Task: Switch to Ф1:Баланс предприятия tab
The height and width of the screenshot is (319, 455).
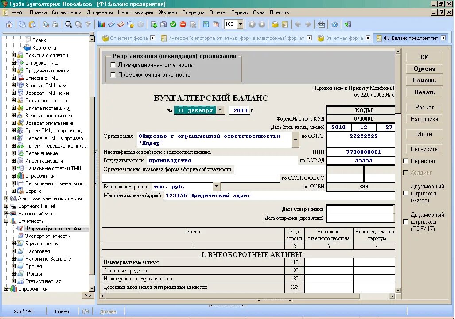Action: [x=411, y=38]
